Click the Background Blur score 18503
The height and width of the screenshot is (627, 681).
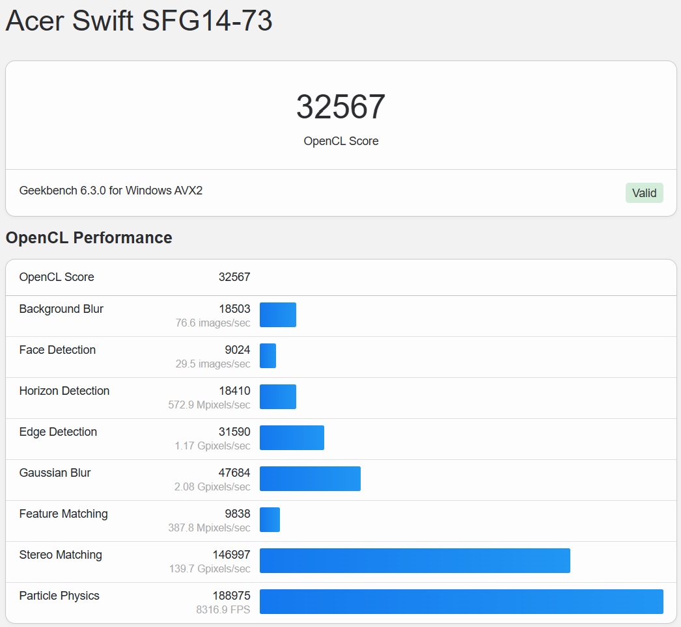pyautogui.click(x=234, y=309)
